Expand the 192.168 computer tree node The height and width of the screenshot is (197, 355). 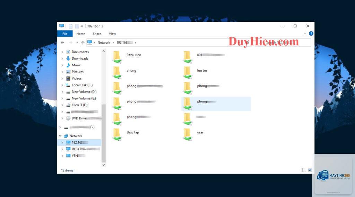[62, 143]
